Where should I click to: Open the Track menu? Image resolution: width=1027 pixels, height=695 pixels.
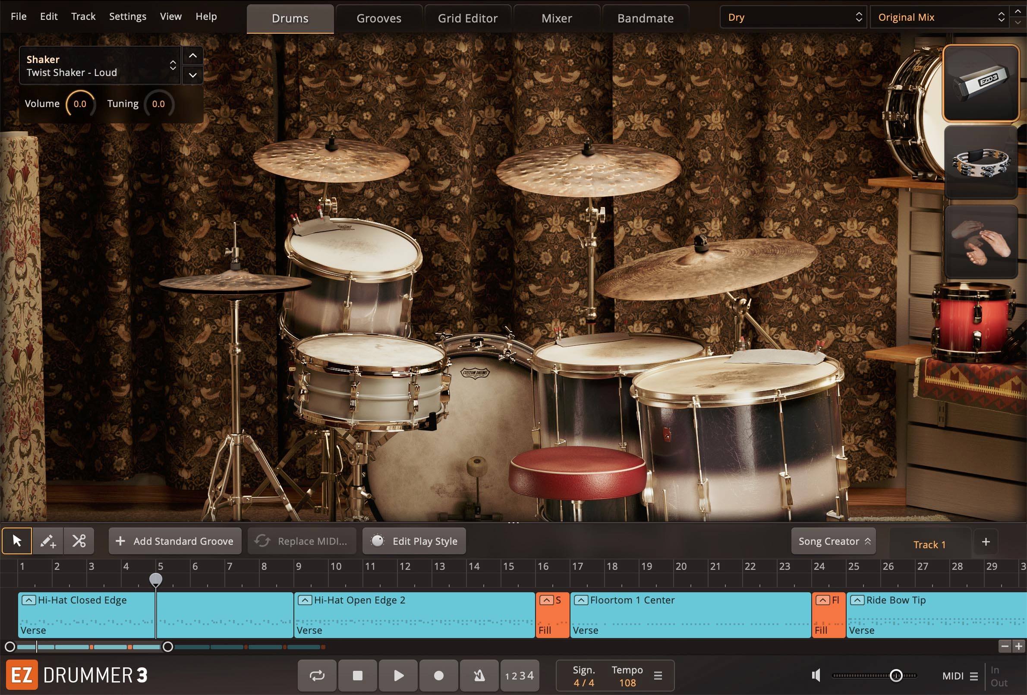pyautogui.click(x=83, y=16)
